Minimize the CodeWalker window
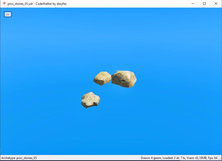The height and width of the screenshot is (161, 222). (x=193, y=4)
